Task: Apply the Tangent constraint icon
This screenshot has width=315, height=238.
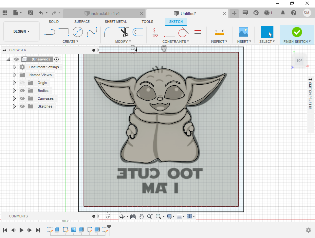Action: pyautogui.click(x=183, y=32)
